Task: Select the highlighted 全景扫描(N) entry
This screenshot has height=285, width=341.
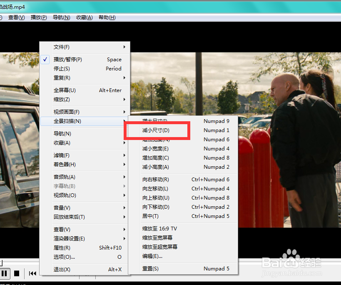Action: tap(85, 121)
